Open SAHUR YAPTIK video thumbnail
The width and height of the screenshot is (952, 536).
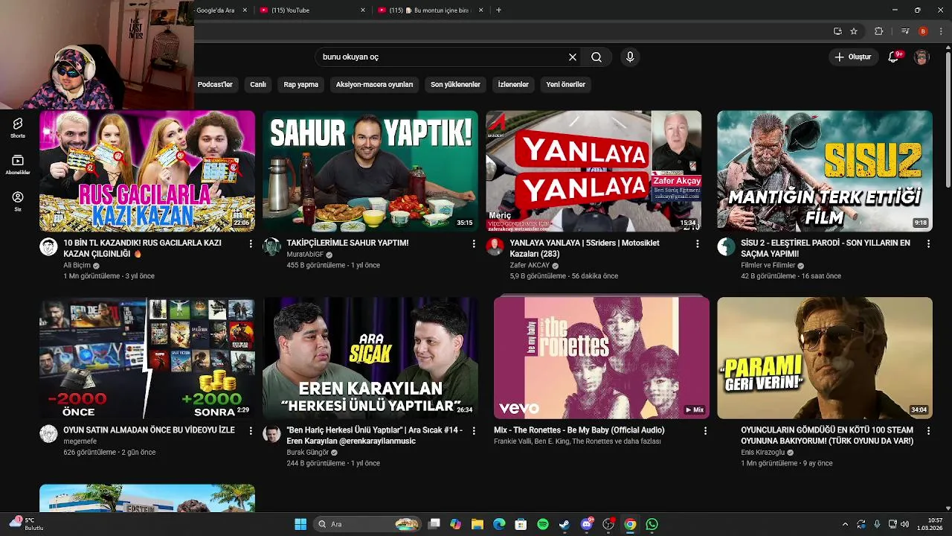point(370,171)
